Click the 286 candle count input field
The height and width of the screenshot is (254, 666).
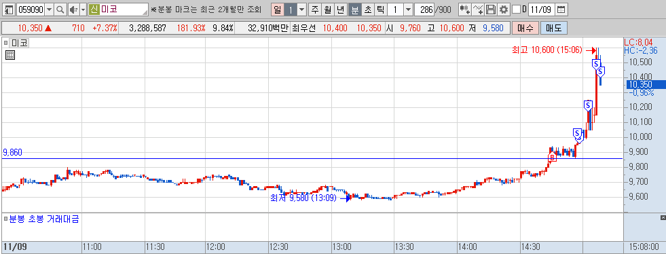(x=424, y=10)
